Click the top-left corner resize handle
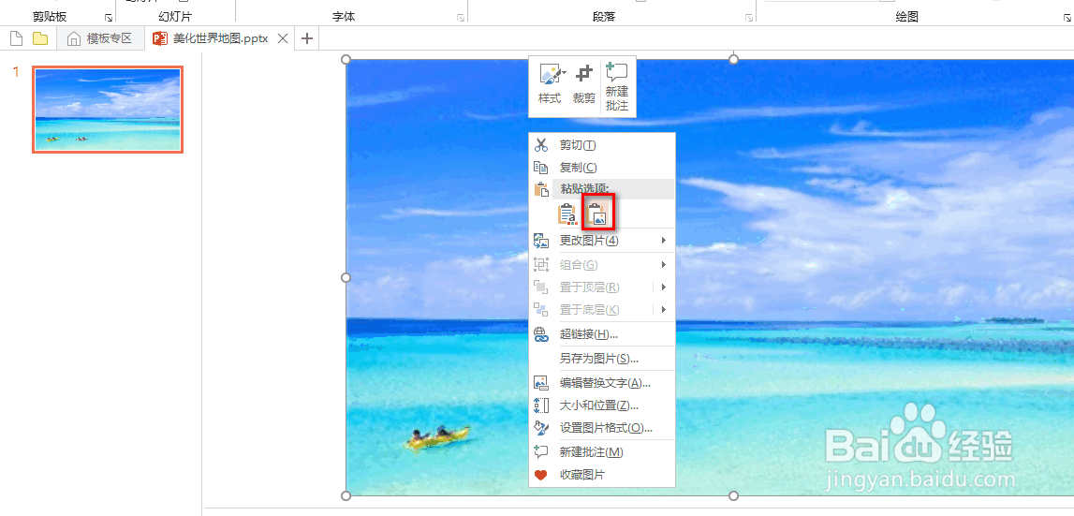Image resolution: width=1074 pixels, height=516 pixels. [x=346, y=60]
